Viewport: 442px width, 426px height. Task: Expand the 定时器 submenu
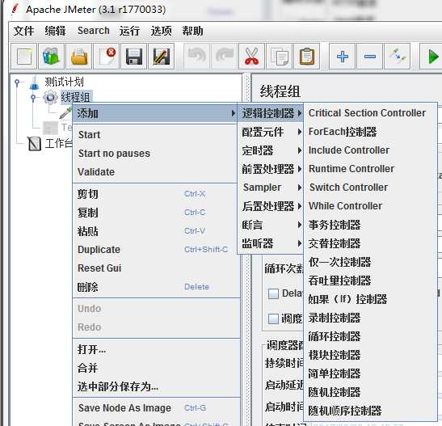click(x=271, y=150)
